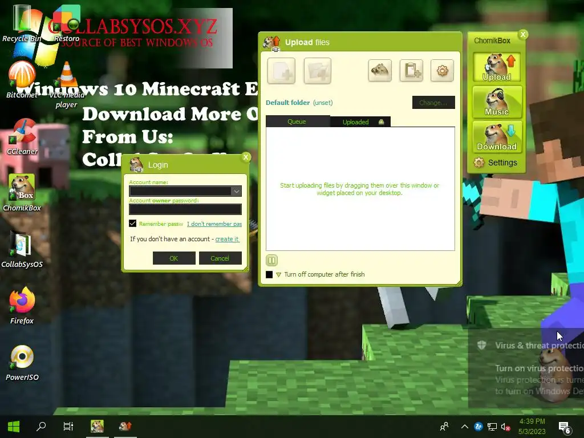Screen dimensions: 584x438
Task: Switch to the Uploaded tab
Action: pos(360,122)
